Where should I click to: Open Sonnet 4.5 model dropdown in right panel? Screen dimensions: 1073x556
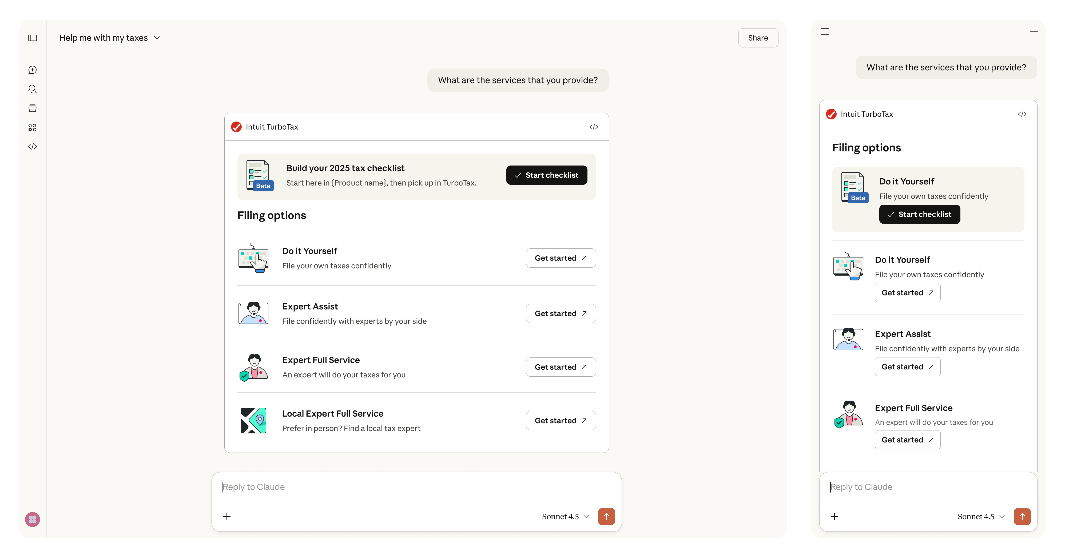coord(981,517)
